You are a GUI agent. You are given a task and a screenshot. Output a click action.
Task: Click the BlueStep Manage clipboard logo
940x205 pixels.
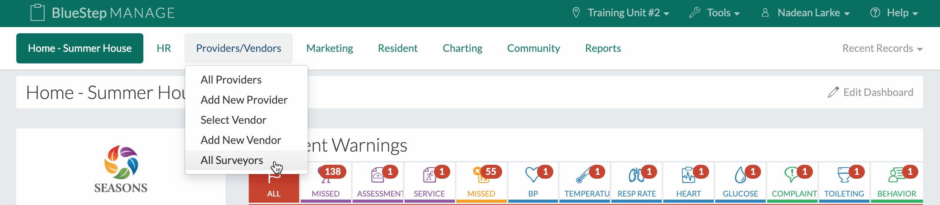click(x=38, y=12)
